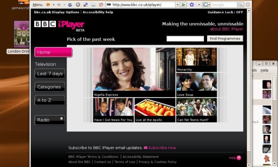Expand the URL address bar dropdown
The height and width of the screenshot is (167, 278).
point(177,5)
